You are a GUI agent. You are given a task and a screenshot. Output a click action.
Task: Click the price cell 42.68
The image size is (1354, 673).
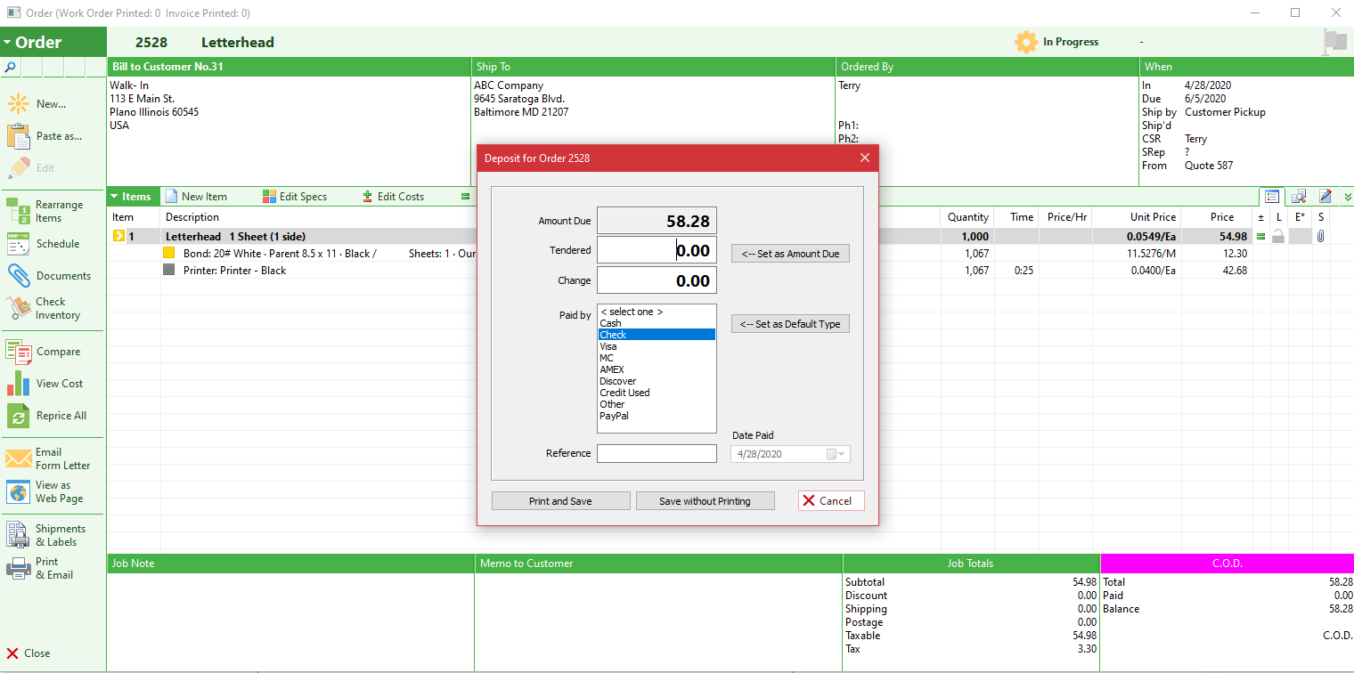coord(1235,271)
